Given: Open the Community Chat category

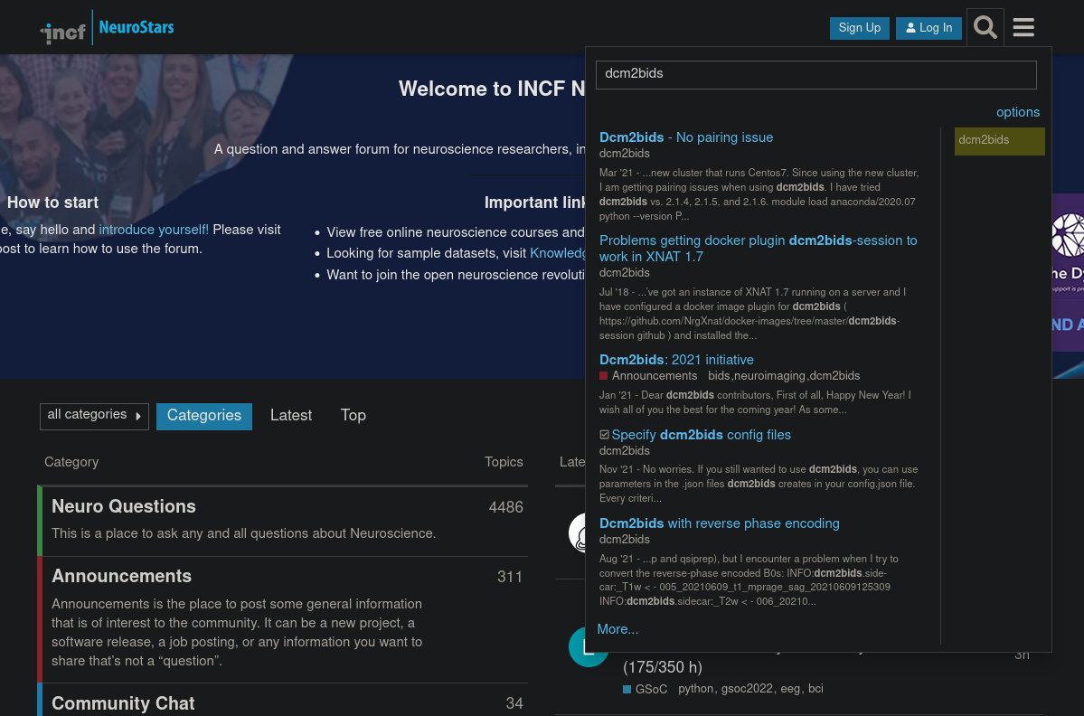Looking at the screenshot, I should [x=123, y=703].
